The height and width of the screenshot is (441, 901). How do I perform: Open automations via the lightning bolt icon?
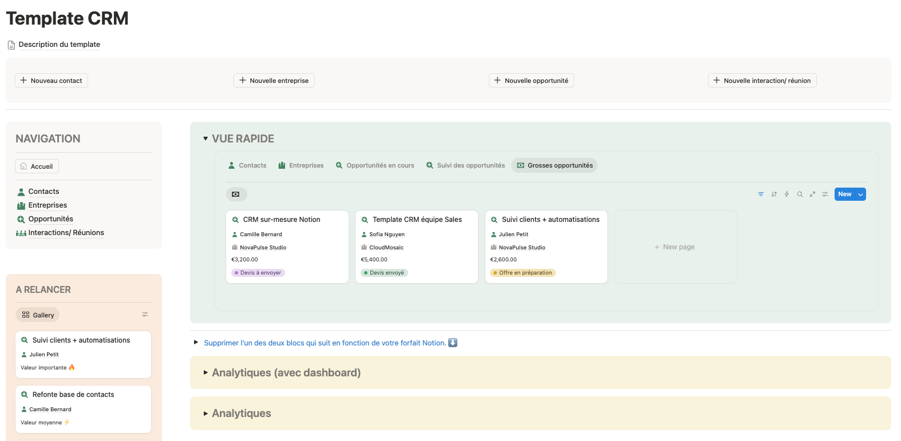pos(787,194)
